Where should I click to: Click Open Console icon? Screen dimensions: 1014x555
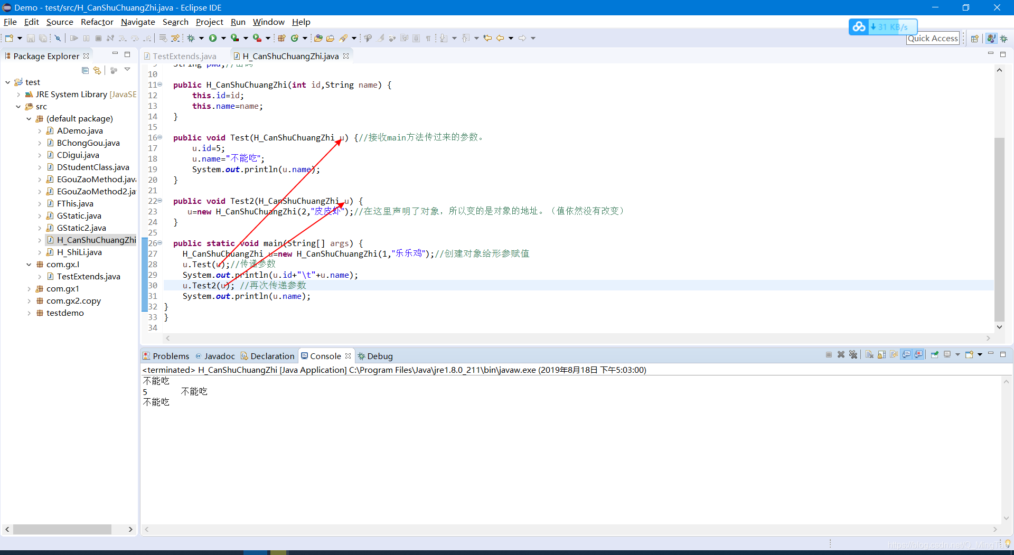click(969, 355)
